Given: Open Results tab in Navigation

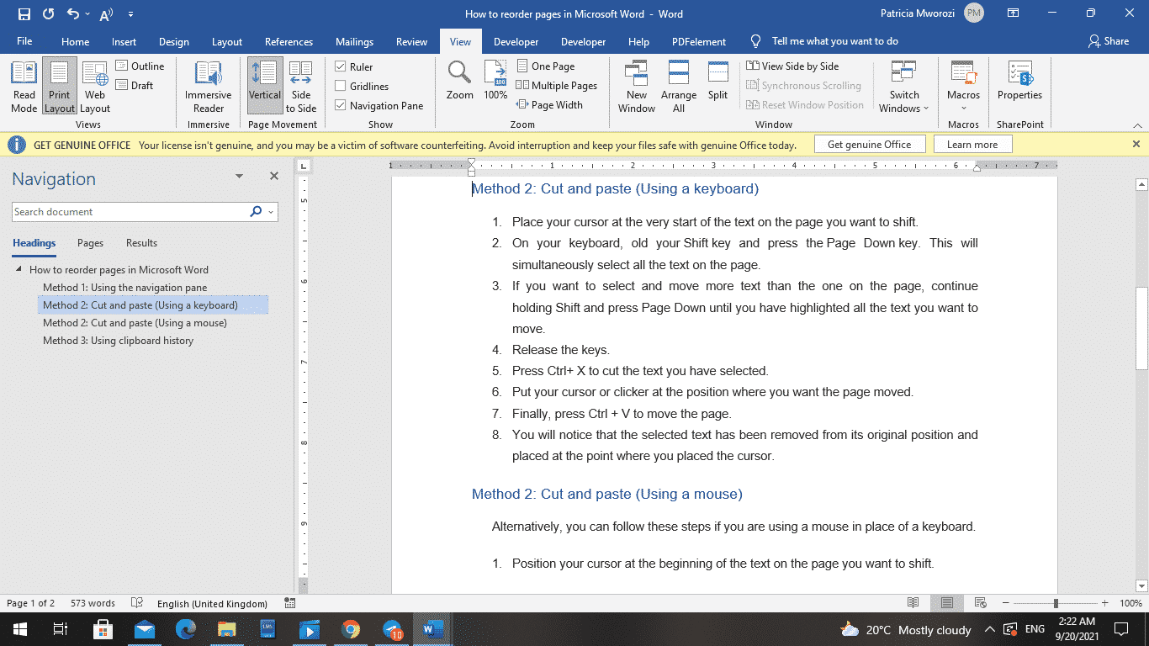Looking at the screenshot, I should tap(141, 243).
